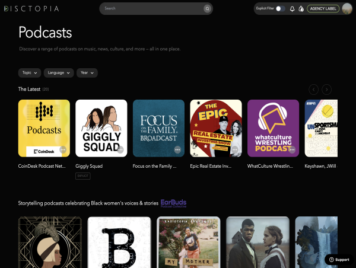Image resolution: width=356 pixels, height=268 pixels.
Task: Click the Keyshawn, JWill title
Action: coord(321,166)
